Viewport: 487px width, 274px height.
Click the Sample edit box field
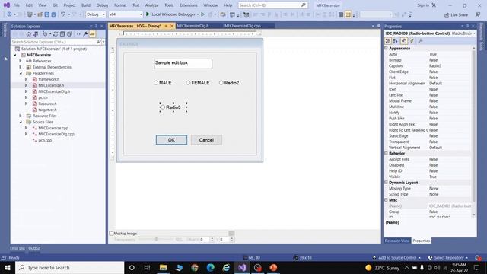tap(183, 63)
